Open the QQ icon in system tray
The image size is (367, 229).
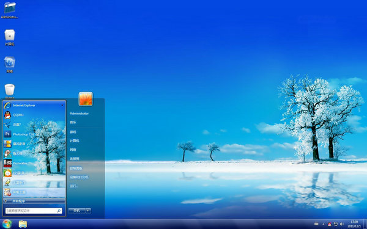coord(330,224)
